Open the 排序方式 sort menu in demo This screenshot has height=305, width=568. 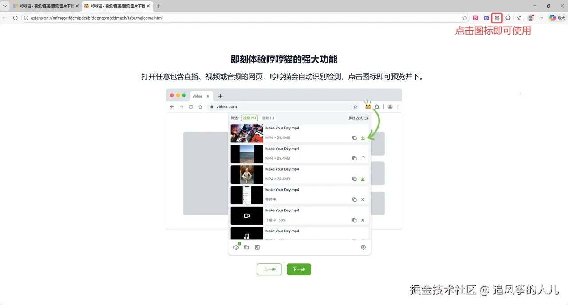click(x=359, y=118)
